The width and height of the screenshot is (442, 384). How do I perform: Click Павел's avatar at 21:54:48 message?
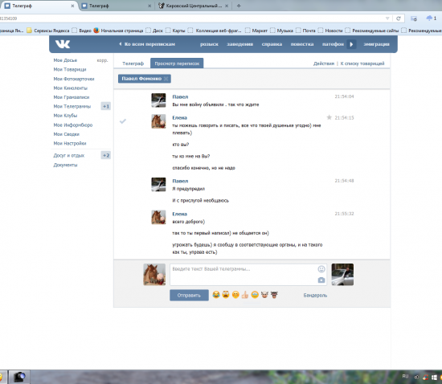(x=158, y=185)
